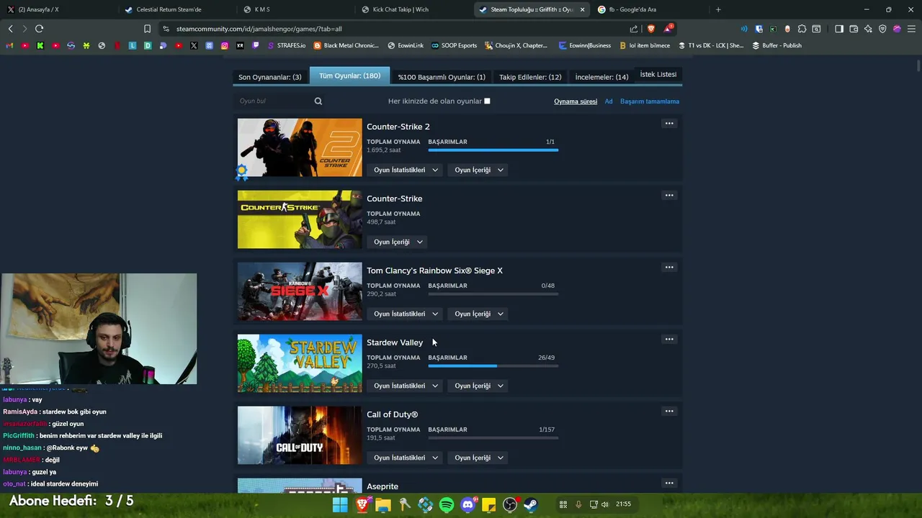Viewport: 922px width, 518px height.
Task: Click the taskbar volume speaker icon
Action: tap(605, 504)
